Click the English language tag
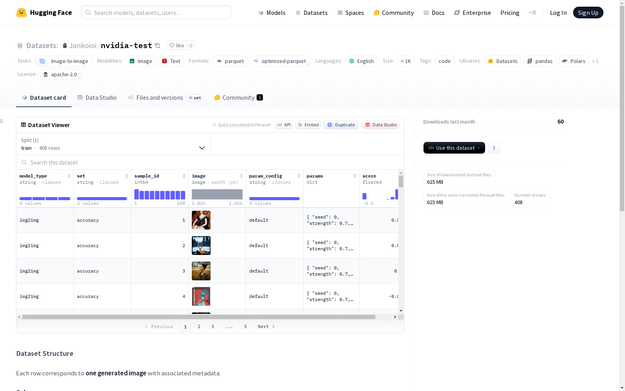Screen dimensions: 625x391 (x=361, y=61)
